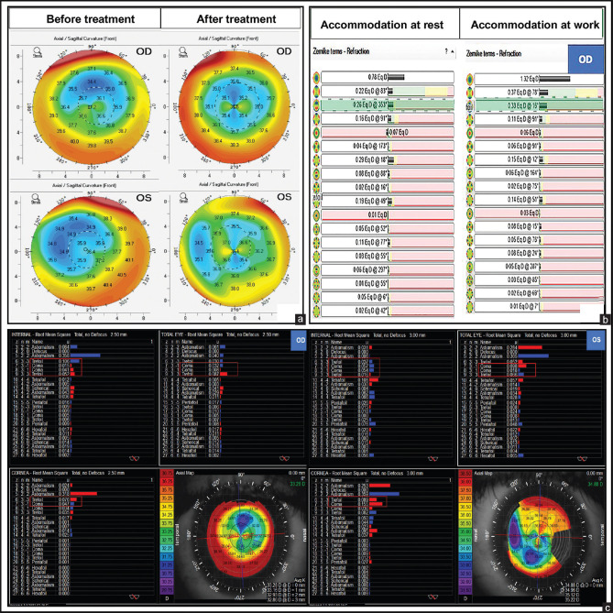This screenshot has height=613, width=613.
Task: Click red infinity icon in INTERNAL 2.50 mm panel
Action: click(x=134, y=458)
